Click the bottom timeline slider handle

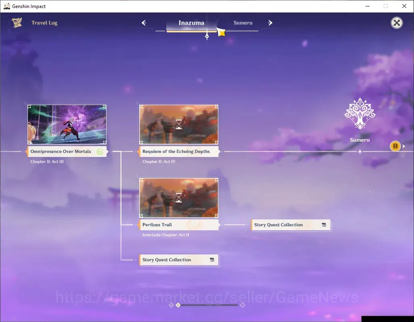tap(178, 305)
